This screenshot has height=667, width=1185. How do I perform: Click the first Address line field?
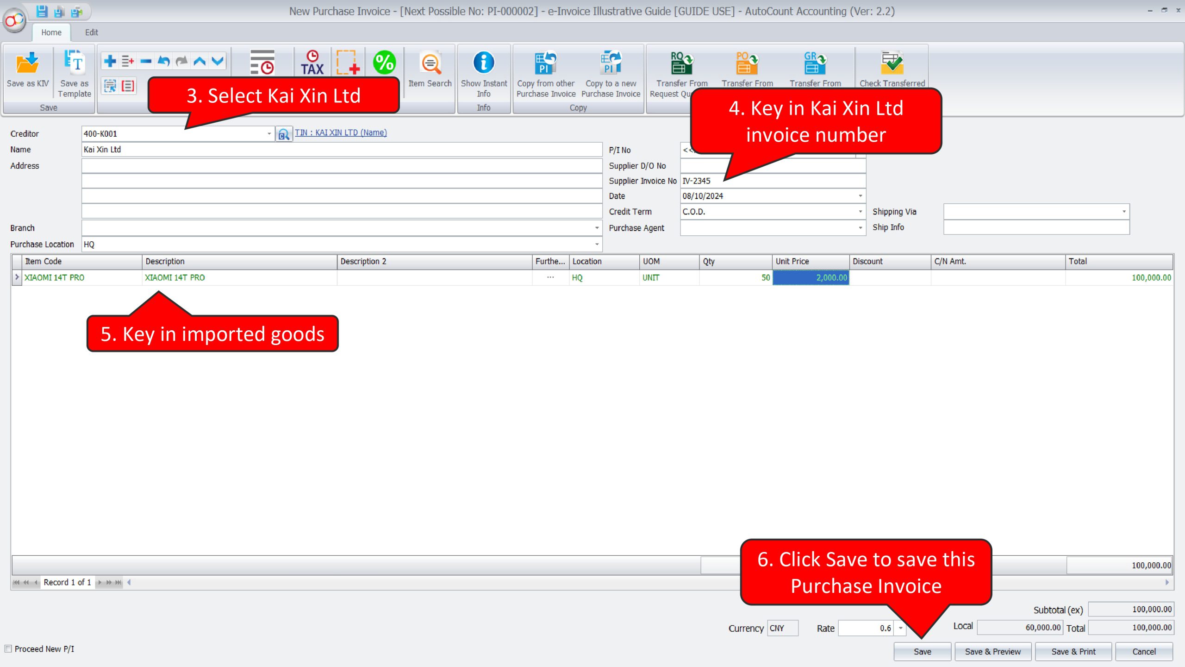[x=342, y=166]
